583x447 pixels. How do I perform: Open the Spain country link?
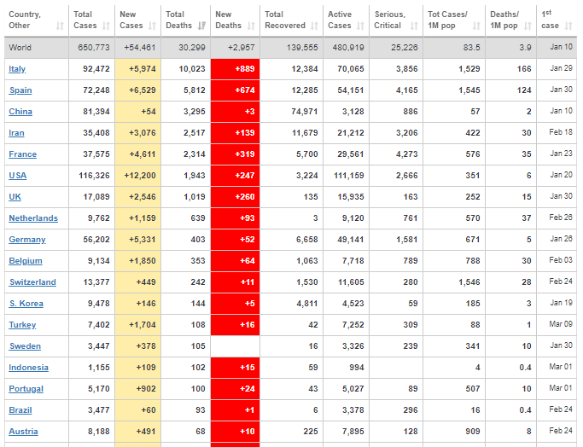[x=20, y=90]
